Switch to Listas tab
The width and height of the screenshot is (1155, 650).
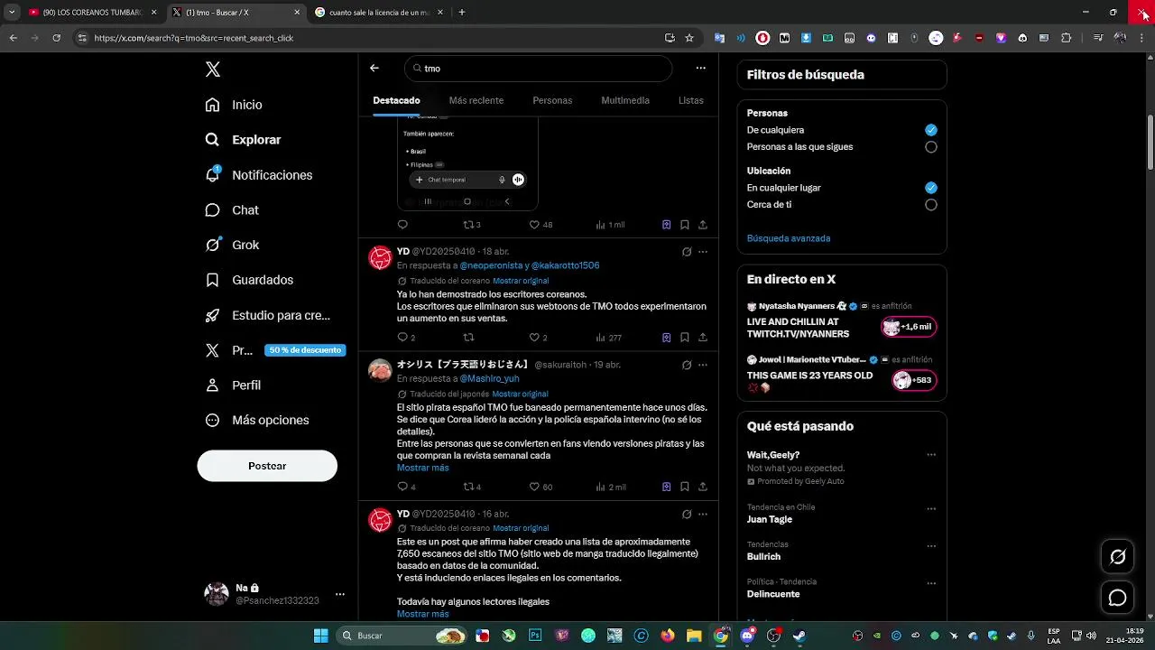click(691, 100)
